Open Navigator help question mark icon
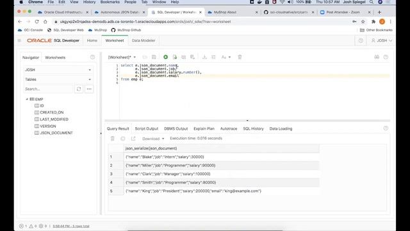410x231 pixels. tap(92, 57)
